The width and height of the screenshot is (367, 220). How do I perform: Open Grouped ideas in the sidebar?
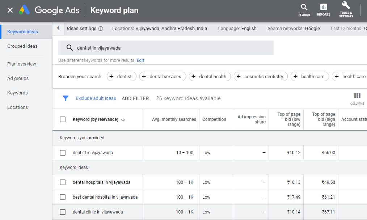[x=22, y=46]
